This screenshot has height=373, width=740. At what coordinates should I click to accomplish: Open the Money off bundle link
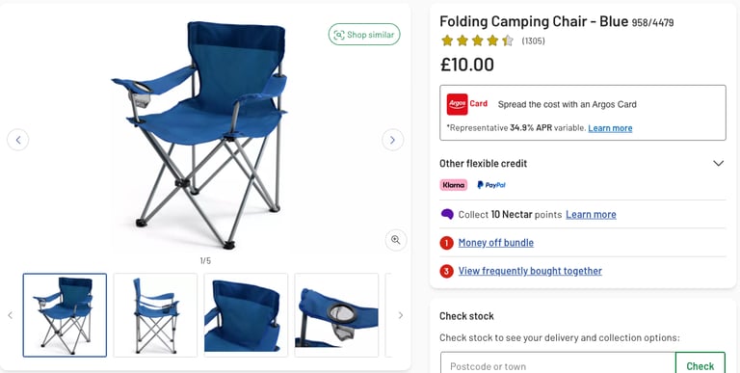tap(496, 243)
